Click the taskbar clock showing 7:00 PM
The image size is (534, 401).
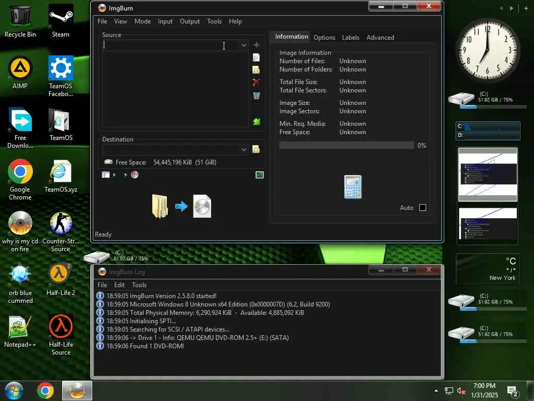point(484,391)
